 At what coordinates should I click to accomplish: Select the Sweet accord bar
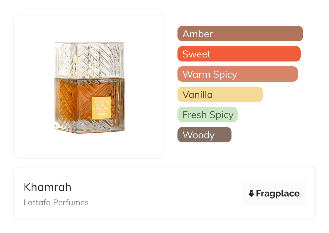(239, 54)
